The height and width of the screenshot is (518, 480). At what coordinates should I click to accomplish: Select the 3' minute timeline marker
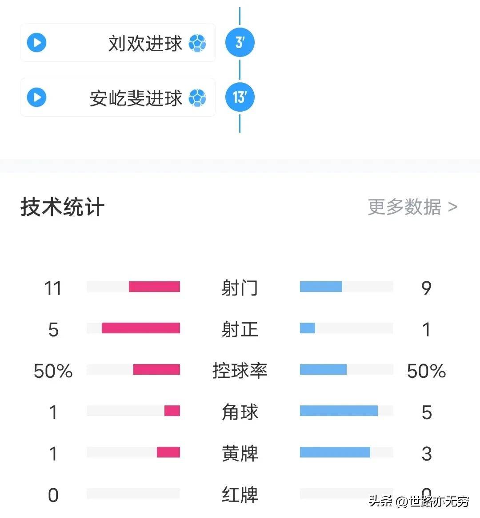click(240, 42)
